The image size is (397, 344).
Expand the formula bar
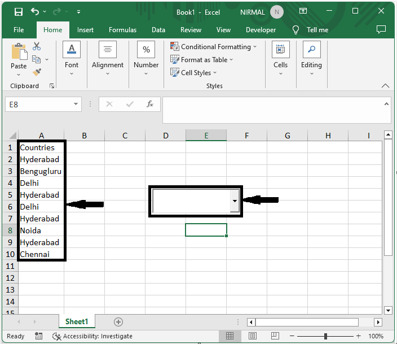click(x=386, y=104)
